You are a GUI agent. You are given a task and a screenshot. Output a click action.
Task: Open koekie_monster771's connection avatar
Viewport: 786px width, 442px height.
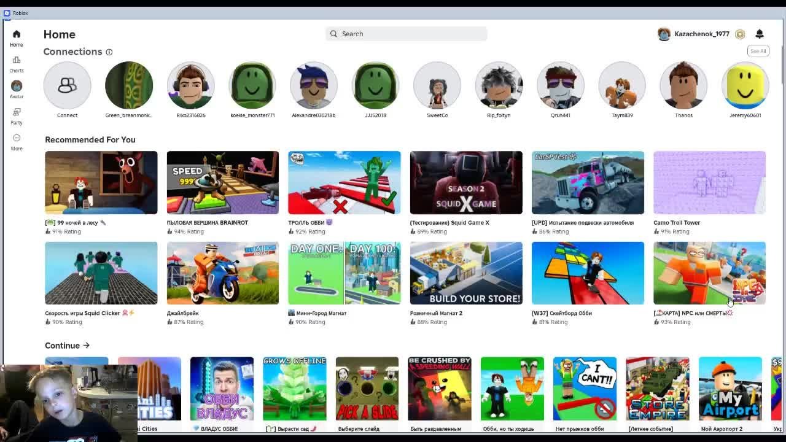(252, 85)
